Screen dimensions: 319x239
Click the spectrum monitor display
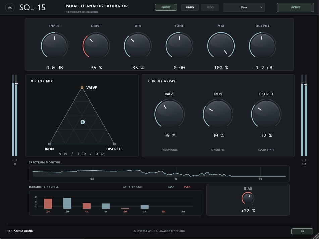click(x=159, y=174)
